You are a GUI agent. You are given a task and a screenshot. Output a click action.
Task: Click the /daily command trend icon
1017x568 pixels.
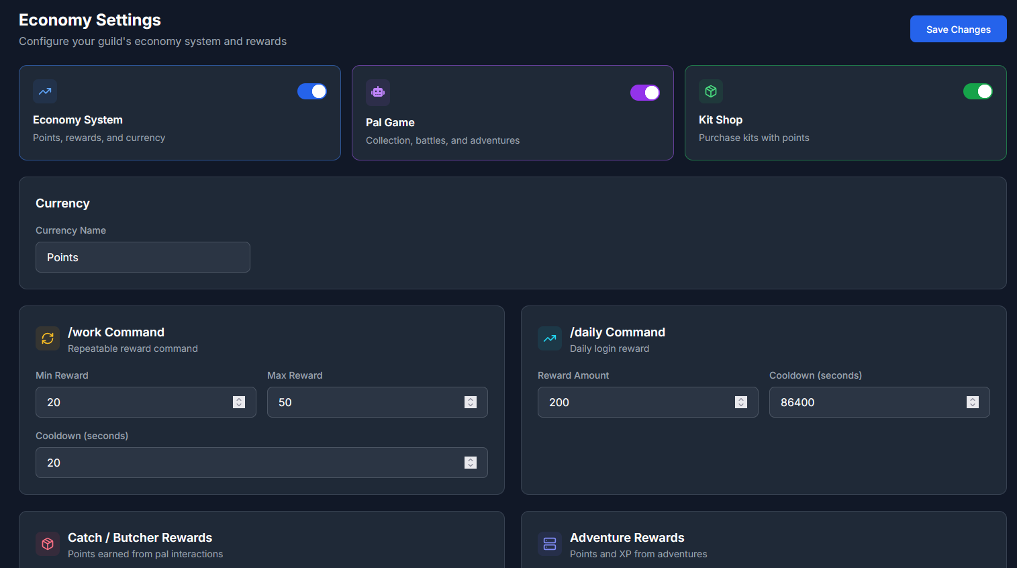(549, 338)
